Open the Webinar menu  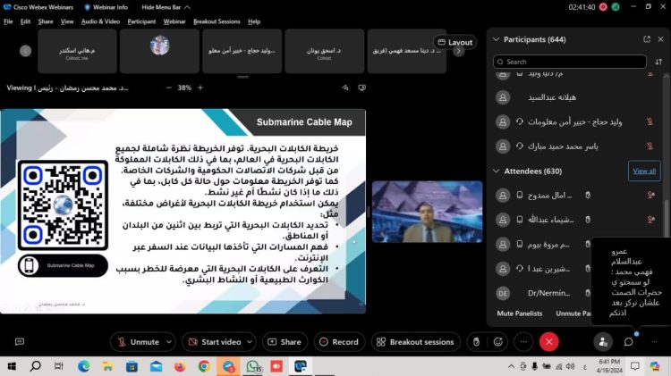(174, 21)
